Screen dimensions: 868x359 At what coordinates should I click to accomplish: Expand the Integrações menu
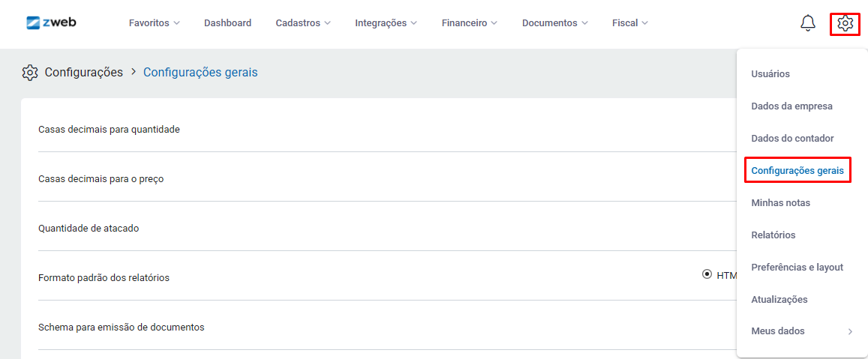point(386,23)
